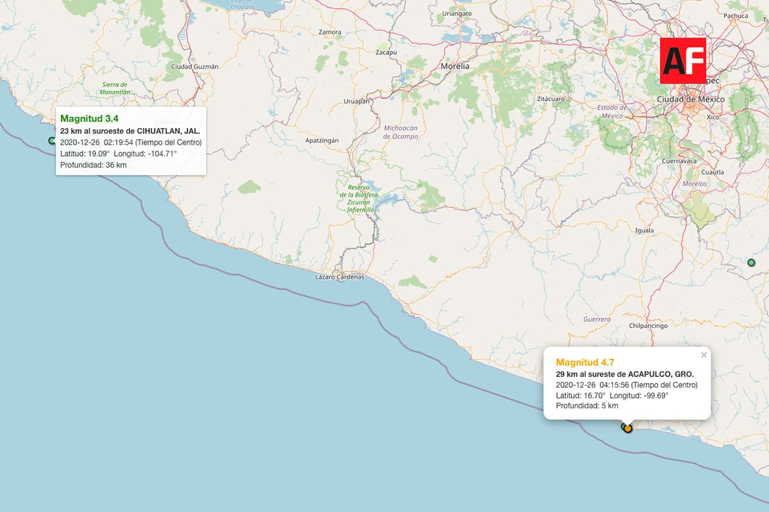The image size is (769, 512).
Task: Select the green earthquake marker east of Iguala
Action: (x=751, y=262)
